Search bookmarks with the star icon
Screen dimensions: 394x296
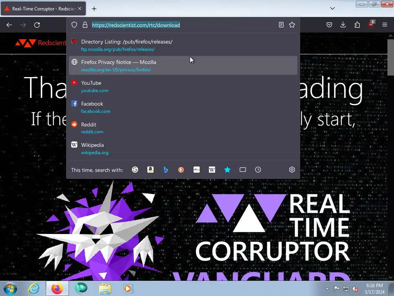coord(227,170)
